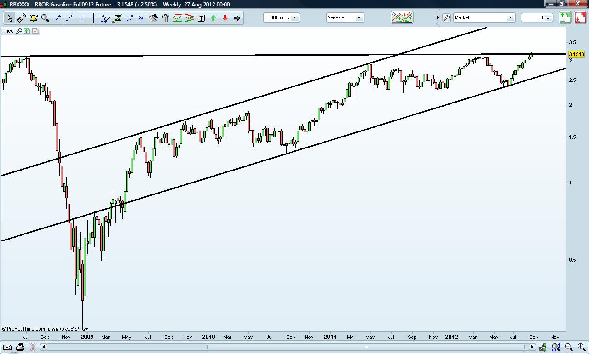Screen dimensions: 589x354
Task: Minimize the chart window
Action: tap(551, 3)
